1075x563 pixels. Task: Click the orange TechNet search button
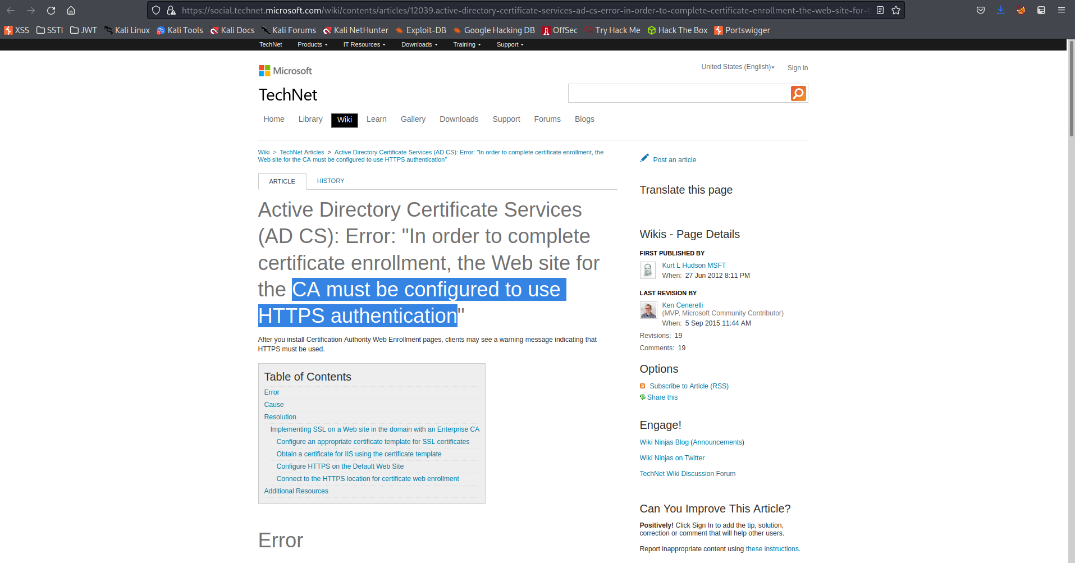[798, 93]
